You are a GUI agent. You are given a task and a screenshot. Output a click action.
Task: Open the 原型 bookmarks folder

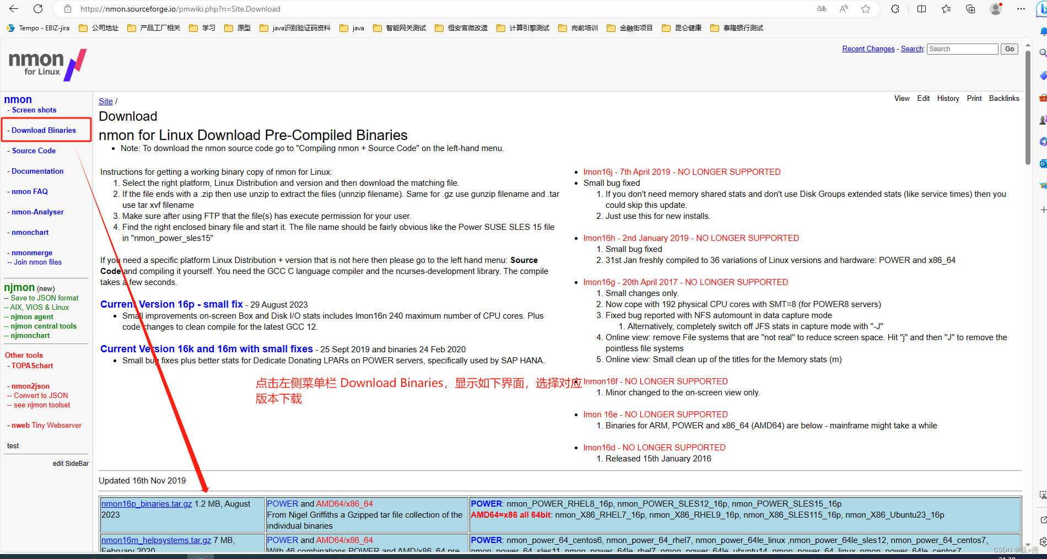pos(238,28)
